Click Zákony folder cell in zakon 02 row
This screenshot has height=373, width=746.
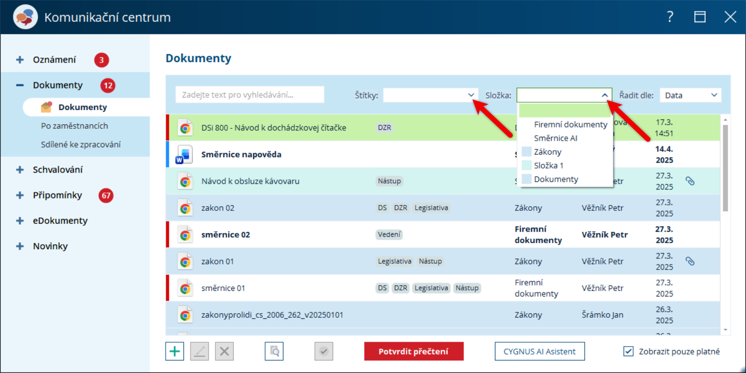tap(528, 208)
